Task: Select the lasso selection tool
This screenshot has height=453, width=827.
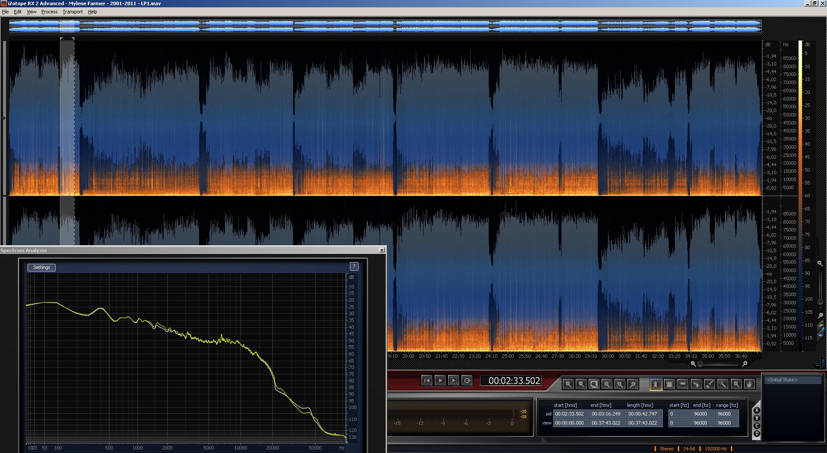Action: click(696, 384)
